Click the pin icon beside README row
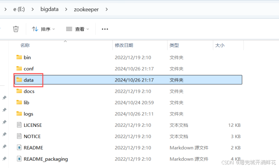This screenshot has width=279, height=168. pos(4,147)
